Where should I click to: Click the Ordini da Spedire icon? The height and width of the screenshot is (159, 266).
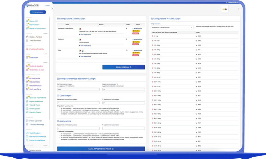27,66
